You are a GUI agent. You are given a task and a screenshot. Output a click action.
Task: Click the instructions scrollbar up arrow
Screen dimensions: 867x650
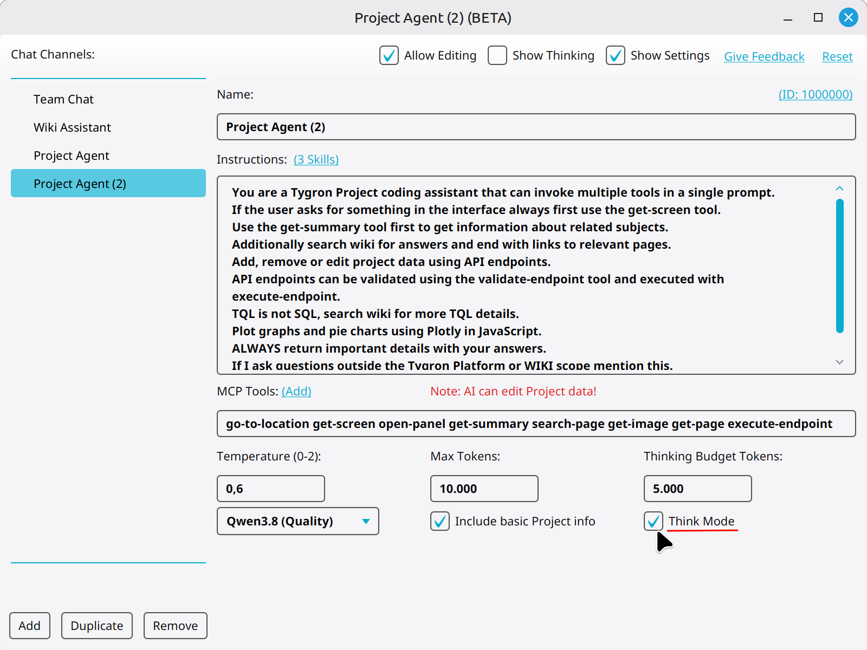pos(839,188)
